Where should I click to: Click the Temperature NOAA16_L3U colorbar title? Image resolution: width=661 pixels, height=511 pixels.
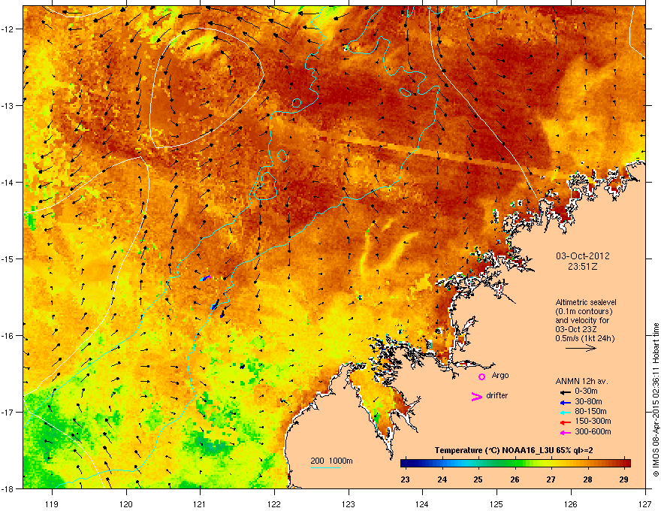coord(514,450)
